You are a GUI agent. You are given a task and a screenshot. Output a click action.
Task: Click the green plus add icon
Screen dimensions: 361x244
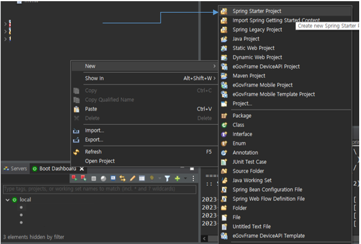(x=177, y=178)
